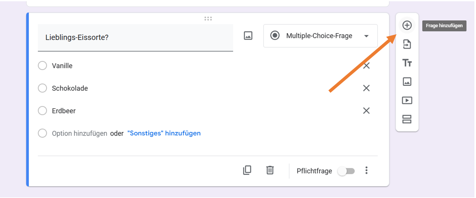Select the Schokolade radio button
Viewport: 476px width, 198px height.
click(x=42, y=88)
